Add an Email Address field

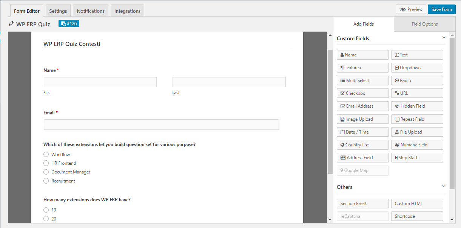point(362,106)
